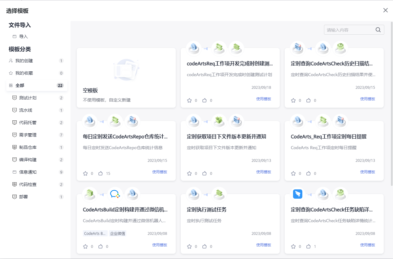Use template 定时查询CodeArtsCheck历史扫描结果
The width and height of the screenshot is (393, 259).
pyautogui.click(x=368, y=99)
